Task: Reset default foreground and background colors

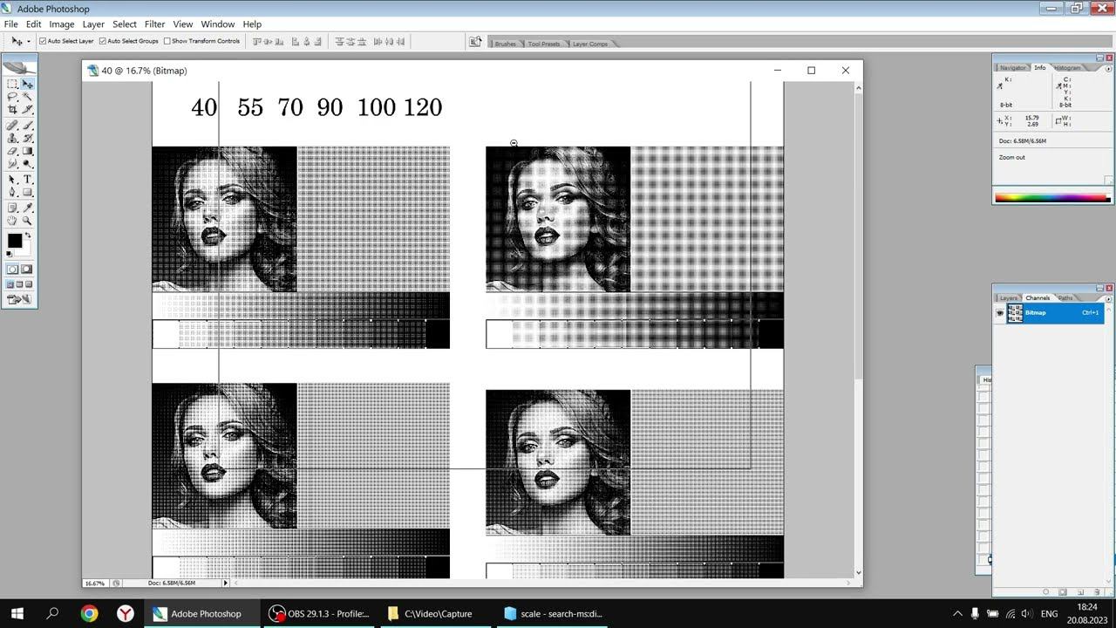Action: (x=9, y=253)
